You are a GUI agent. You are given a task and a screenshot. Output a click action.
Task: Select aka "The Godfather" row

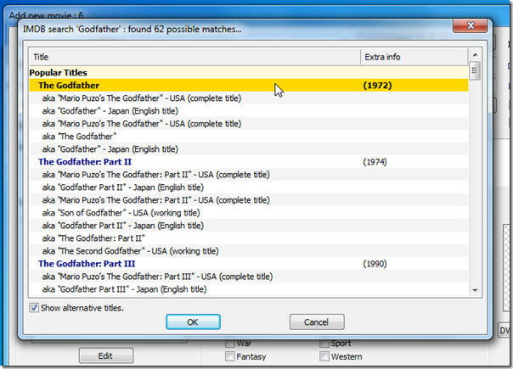click(x=249, y=137)
